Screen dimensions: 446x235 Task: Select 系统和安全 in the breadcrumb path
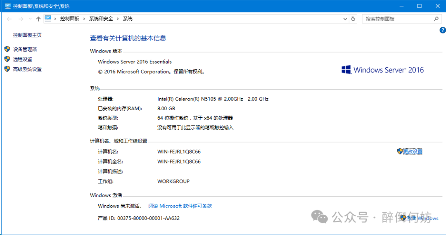click(x=101, y=19)
